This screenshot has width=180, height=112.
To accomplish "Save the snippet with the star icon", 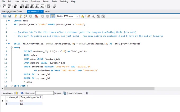I will [82, 16].
